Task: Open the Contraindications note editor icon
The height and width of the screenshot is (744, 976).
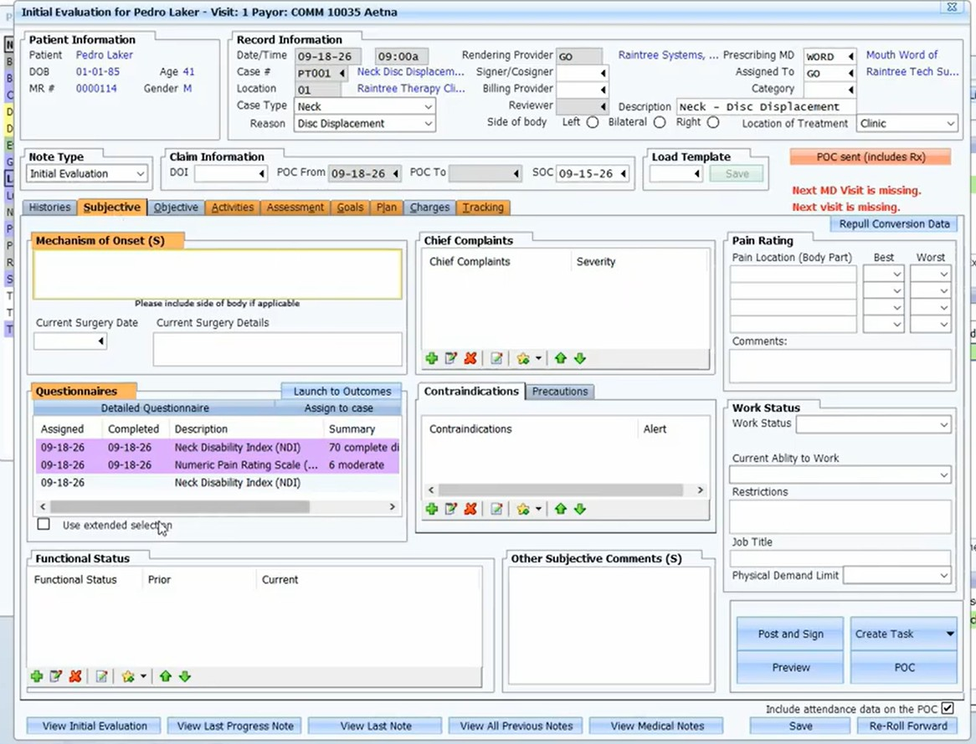Action: (x=496, y=510)
